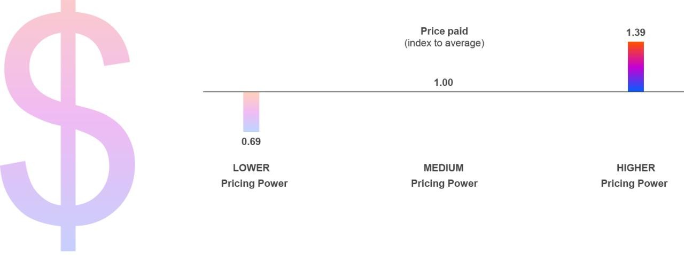The width and height of the screenshot is (684, 255).
Task: Select the LOWER label text
Action: (x=251, y=168)
